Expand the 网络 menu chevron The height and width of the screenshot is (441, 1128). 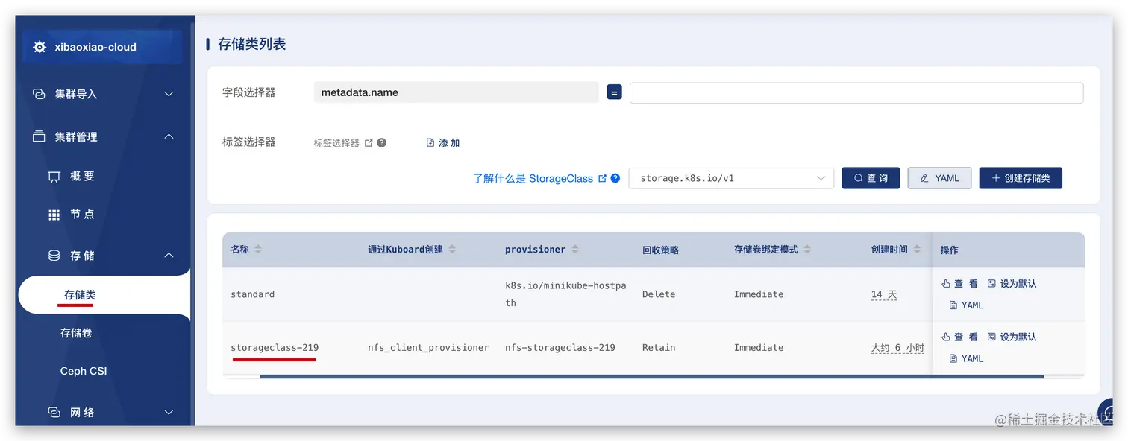pyautogui.click(x=169, y=412)
